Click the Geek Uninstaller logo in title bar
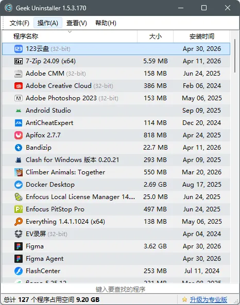Screen dimensions: 240x305 (9, 8)
